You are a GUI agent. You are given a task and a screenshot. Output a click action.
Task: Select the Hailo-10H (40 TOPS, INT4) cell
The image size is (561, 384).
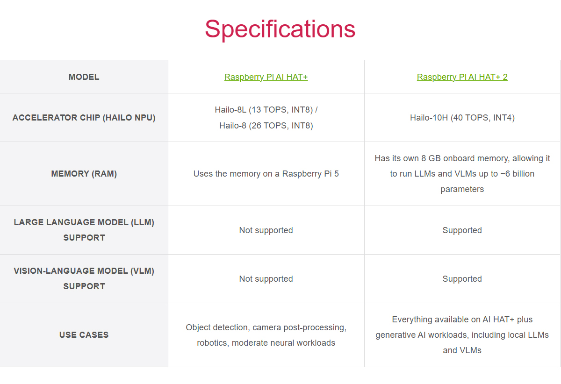pos(462,118)
